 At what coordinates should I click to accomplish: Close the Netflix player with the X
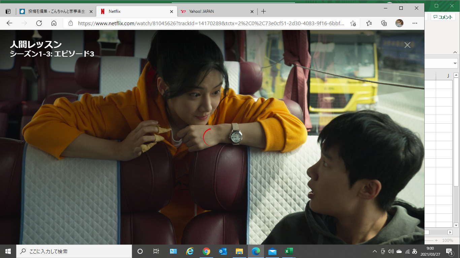[407, 45]
